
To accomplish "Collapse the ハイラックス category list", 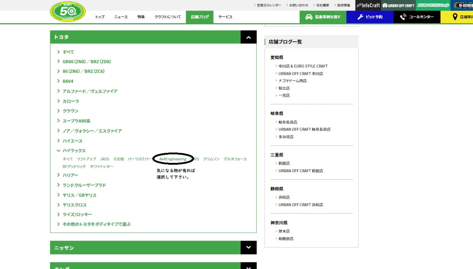I will coord(59,150).
